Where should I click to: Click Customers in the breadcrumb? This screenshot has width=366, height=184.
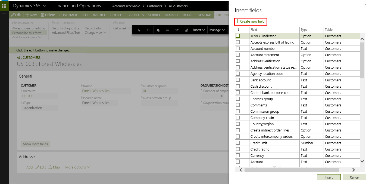click(154, 6)
